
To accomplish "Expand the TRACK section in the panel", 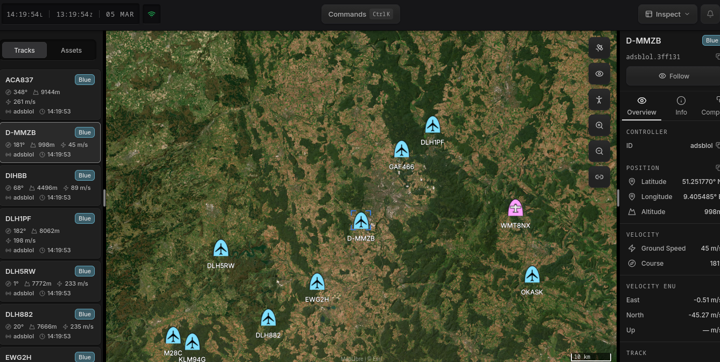I will tap(637, 353).
